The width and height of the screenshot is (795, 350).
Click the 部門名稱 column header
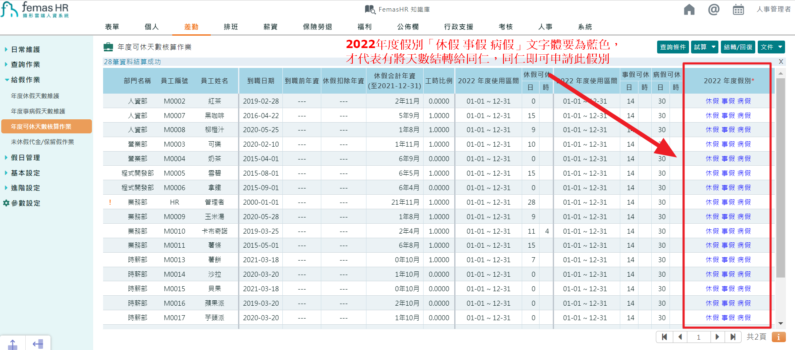[x=137, y=81]
